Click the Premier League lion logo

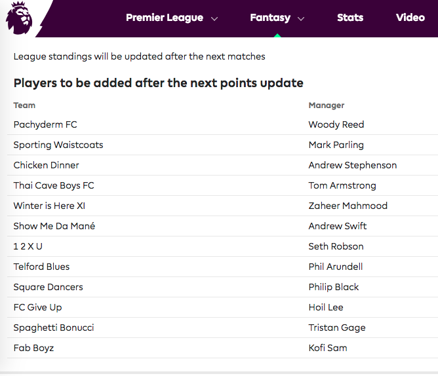pos(18,18)
